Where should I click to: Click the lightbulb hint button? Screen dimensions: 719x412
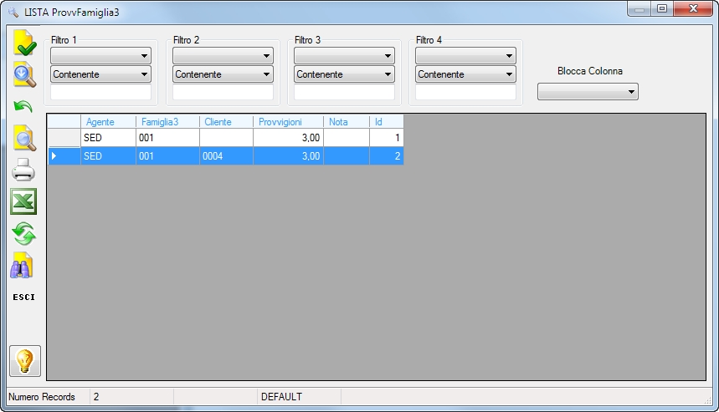(25, 361)
